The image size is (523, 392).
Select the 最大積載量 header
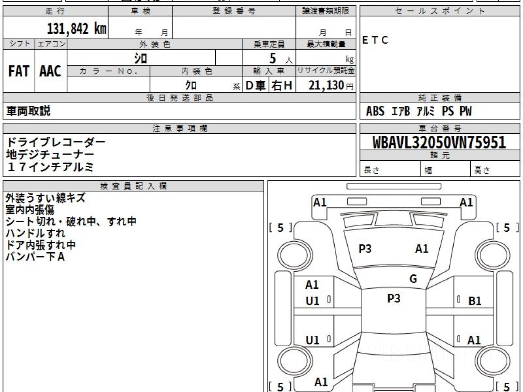click(326, 44)
